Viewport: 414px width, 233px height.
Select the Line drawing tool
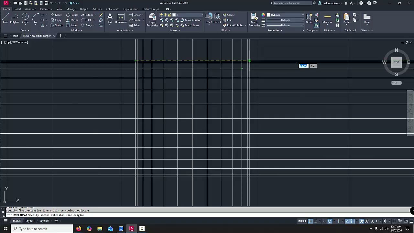pos(5,18)
